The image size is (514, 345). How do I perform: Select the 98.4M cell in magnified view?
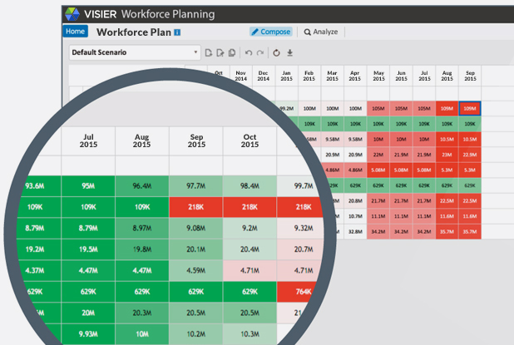pyautogui.click(x=250, y=186)
